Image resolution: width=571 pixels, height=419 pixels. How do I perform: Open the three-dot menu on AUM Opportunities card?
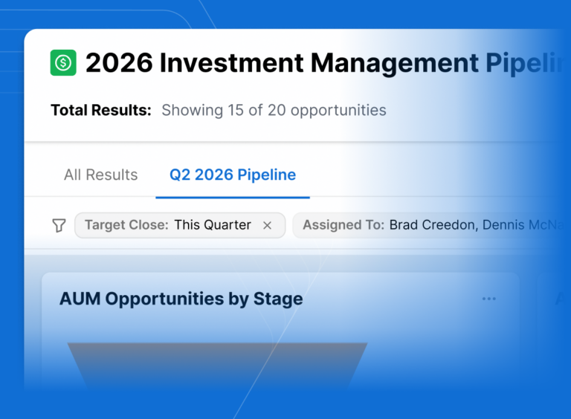488,299
